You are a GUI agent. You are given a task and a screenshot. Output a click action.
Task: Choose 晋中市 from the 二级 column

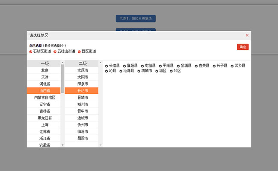(83, 111)
